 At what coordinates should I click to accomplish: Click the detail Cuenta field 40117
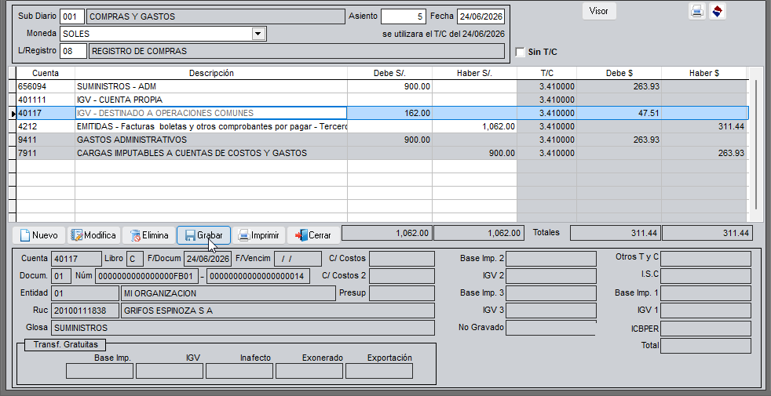[76, 259]
